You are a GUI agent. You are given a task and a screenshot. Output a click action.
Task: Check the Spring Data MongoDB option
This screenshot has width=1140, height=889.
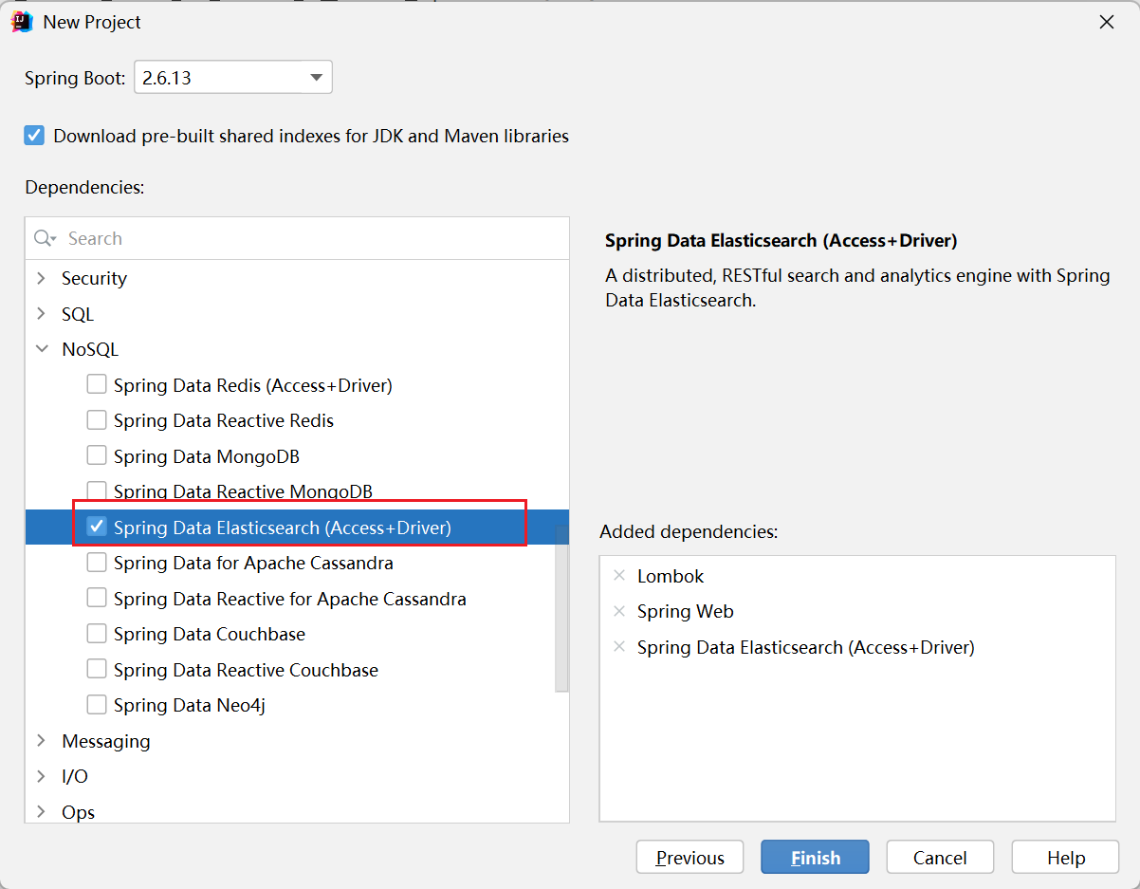pos(97,456)
